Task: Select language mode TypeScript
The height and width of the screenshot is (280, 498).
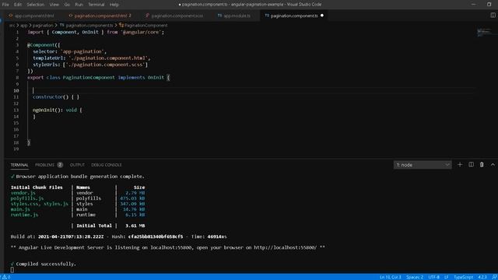Action: (463, 277)
